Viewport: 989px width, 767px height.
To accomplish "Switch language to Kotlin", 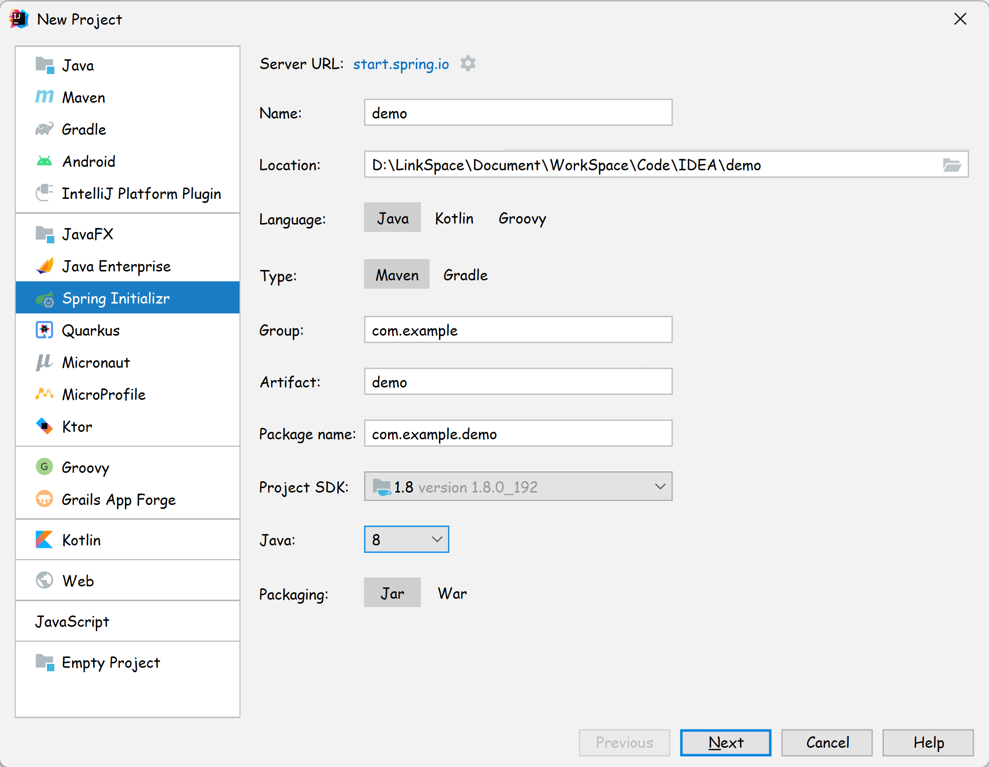I will tap(454, 218).
